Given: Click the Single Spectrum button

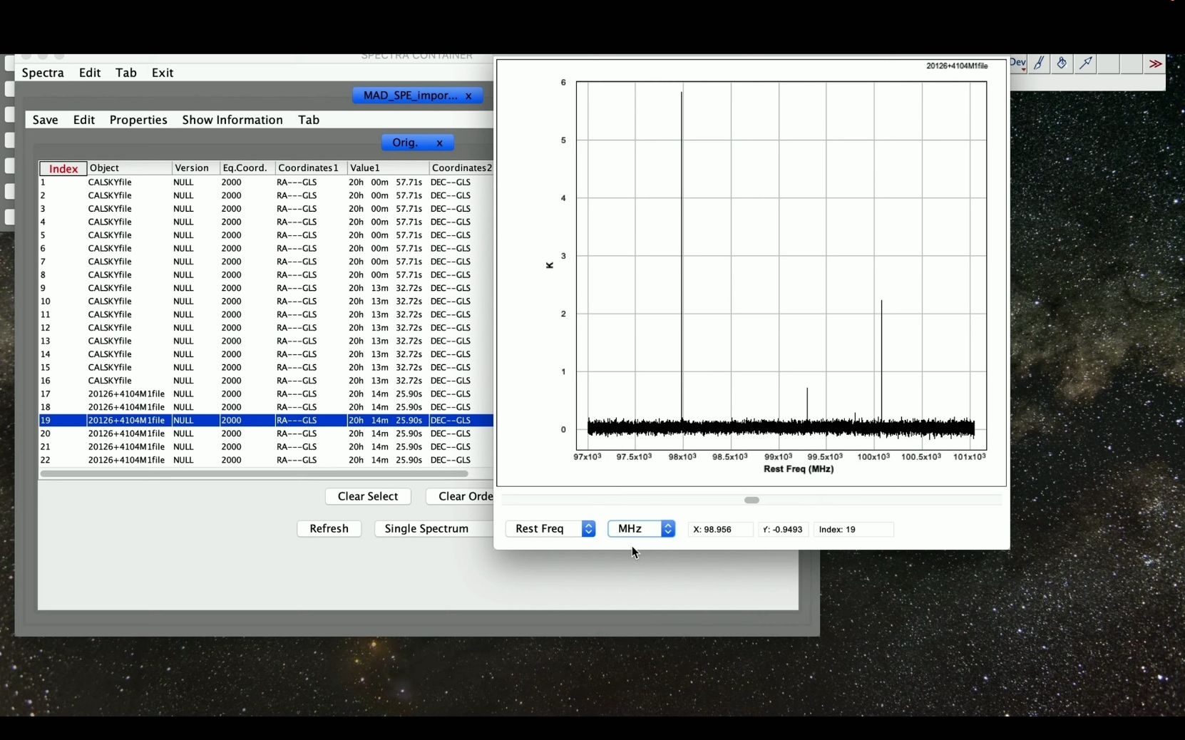Looking at the screenshot, I should [x=434, y=528].
